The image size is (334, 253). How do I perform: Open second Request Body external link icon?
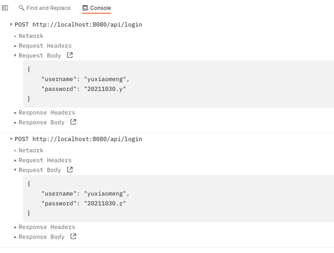pyautogui.click(x=70, y=170)
